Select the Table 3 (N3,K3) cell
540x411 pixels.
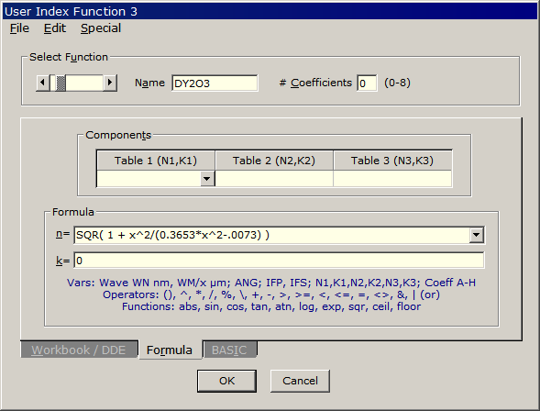tap(392, 179)
